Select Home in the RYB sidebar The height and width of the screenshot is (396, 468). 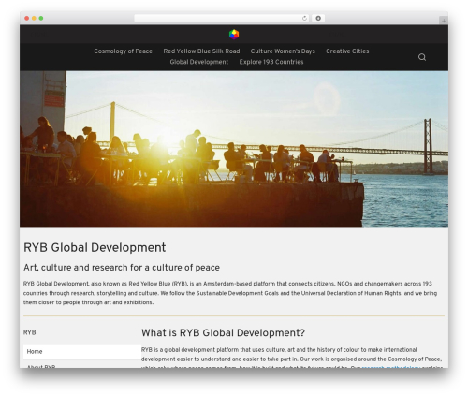[82, 352]
